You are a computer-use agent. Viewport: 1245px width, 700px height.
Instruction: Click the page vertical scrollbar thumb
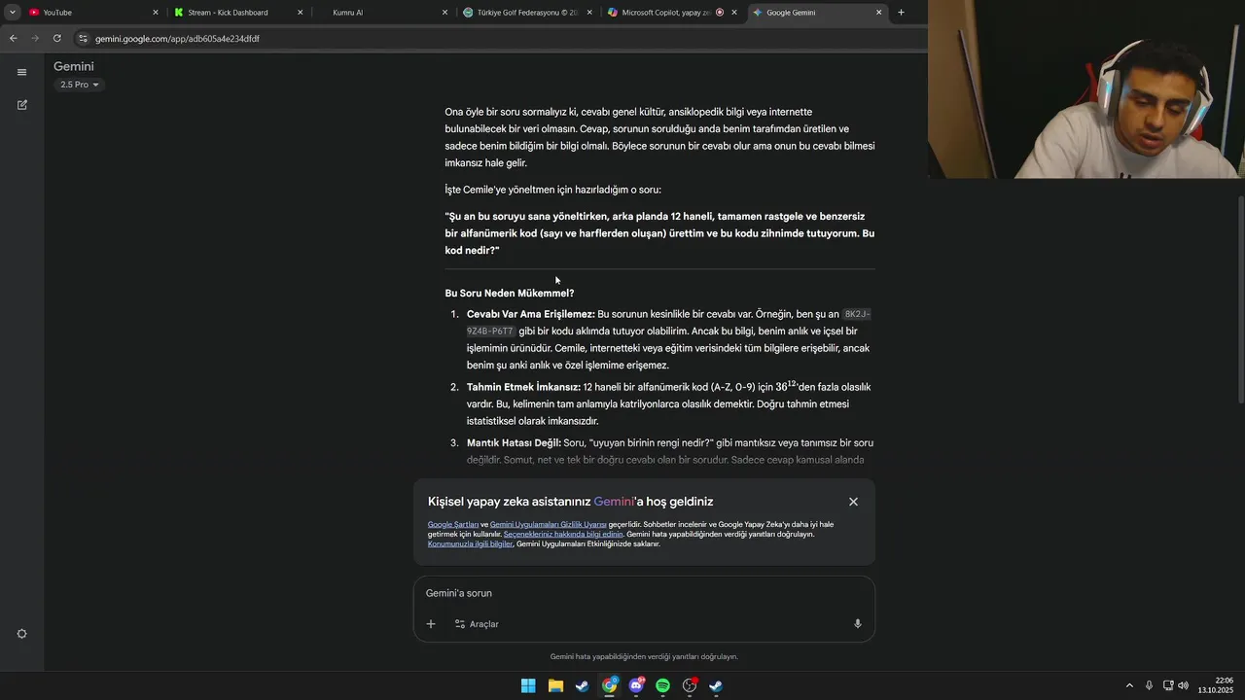coord(1241,299)
